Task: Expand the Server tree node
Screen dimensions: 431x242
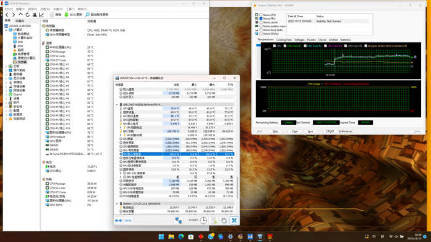Action: tap(6, 74)
